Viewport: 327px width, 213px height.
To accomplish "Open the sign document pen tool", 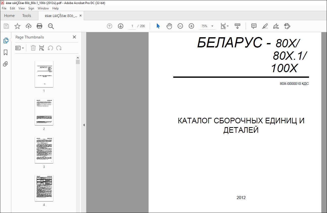I will click(276, 26).
